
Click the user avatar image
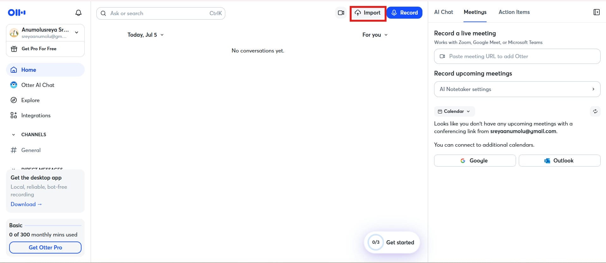pyautogui.click(x=14, y=33)
